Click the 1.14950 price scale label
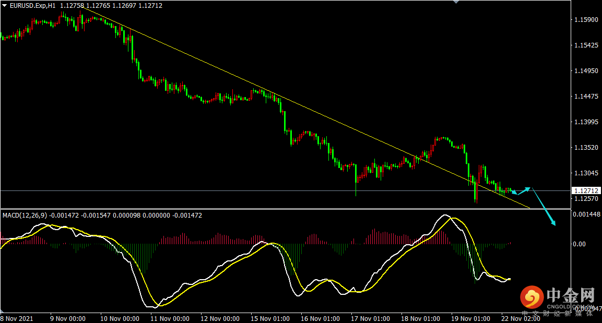602x323 pixels. [x=586, y=70]
